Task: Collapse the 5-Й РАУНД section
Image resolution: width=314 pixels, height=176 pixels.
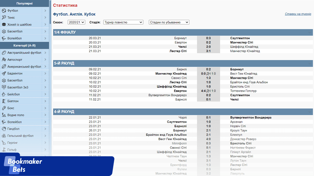Action: 310,64
